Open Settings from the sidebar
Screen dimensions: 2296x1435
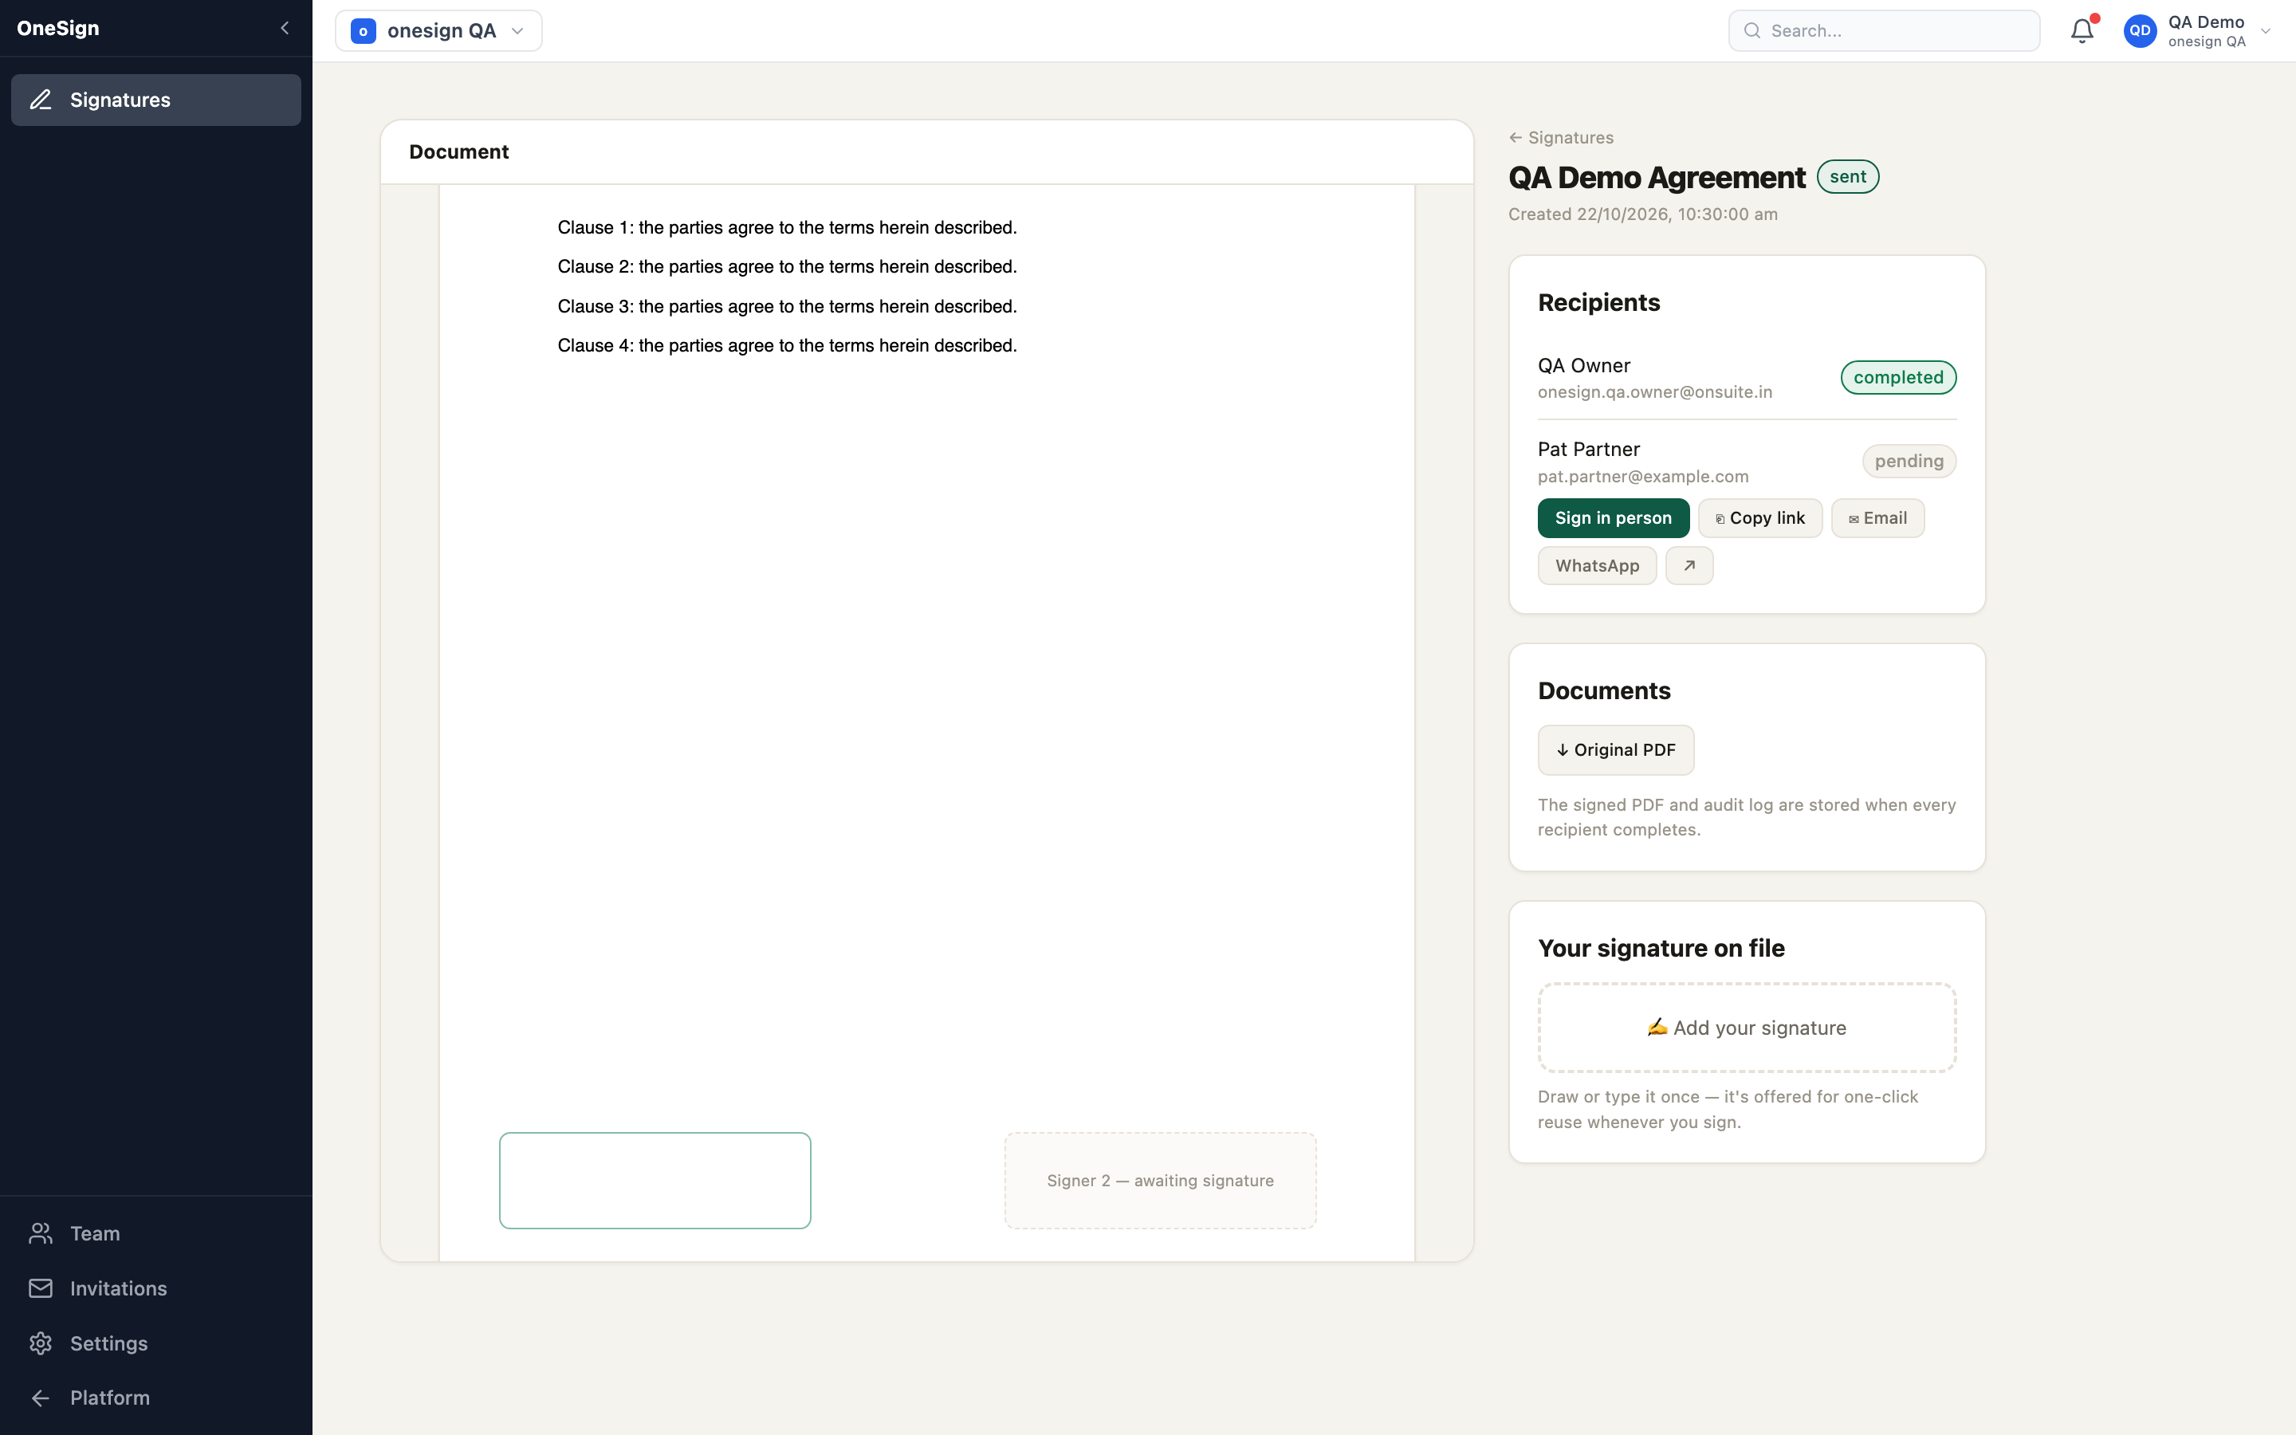(x=155, y=1343)
